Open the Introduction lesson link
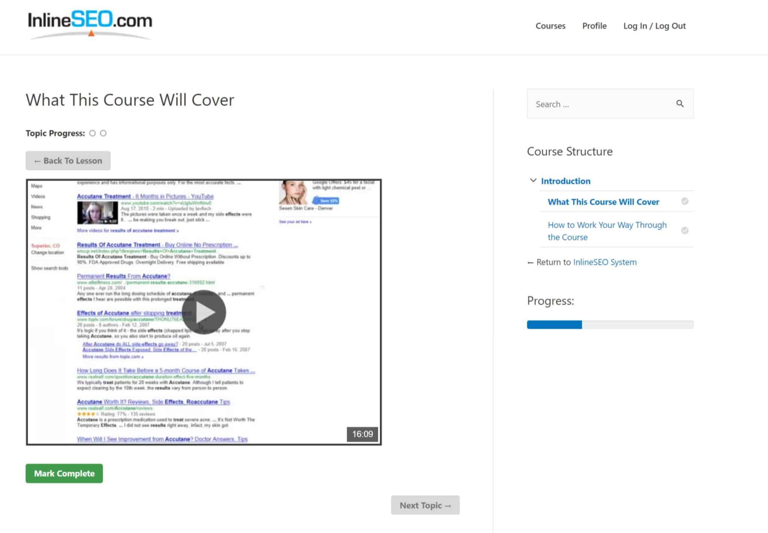This screenshot has width=768, height=533. tap(565, 181)
